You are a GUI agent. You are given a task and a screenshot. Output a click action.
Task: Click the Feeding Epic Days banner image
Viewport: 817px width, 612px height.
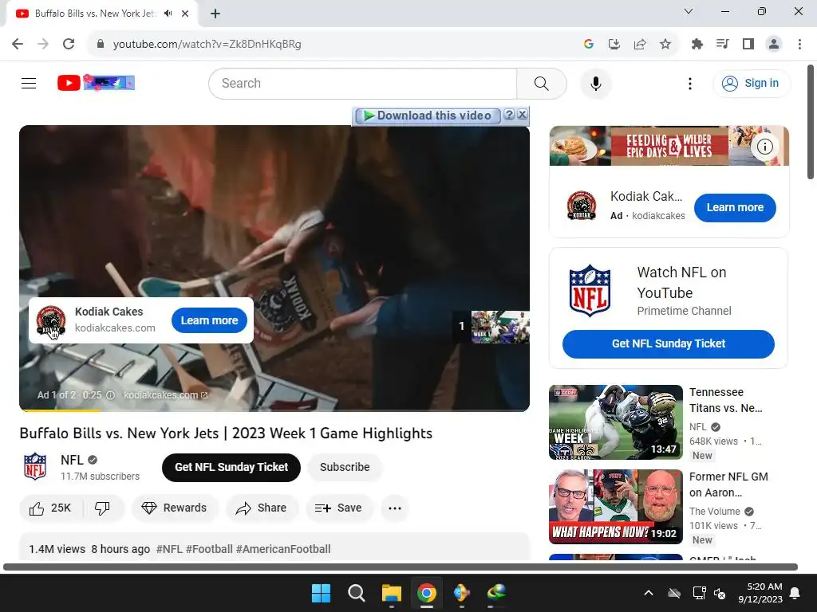click(x=669, y=146)
